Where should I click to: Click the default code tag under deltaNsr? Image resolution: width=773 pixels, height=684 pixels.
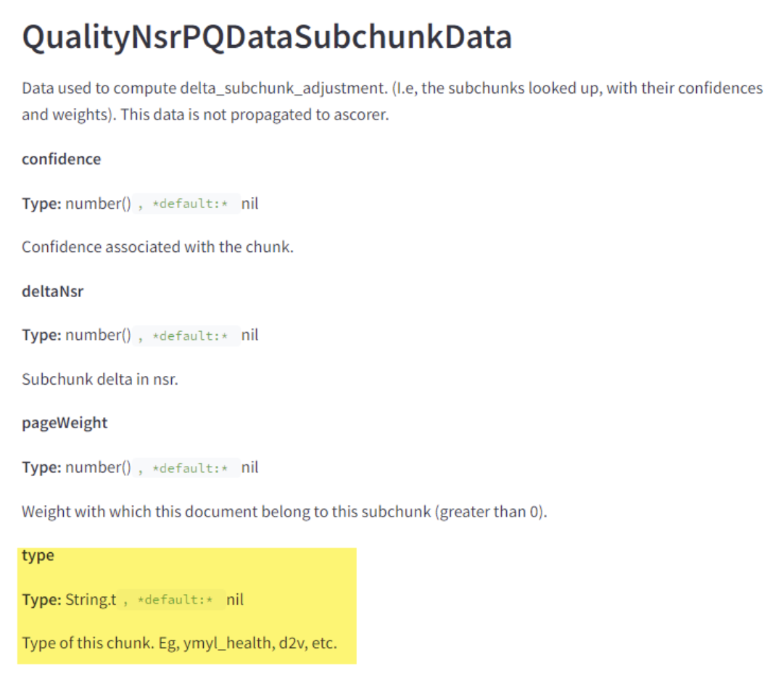(x=186, y=335)
